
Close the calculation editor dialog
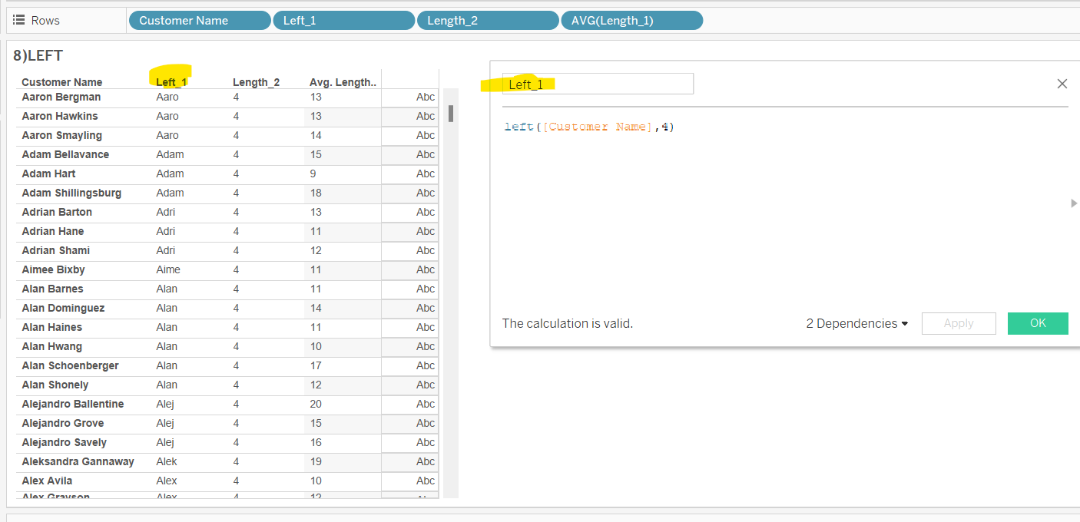click(x=1062, y=84)
